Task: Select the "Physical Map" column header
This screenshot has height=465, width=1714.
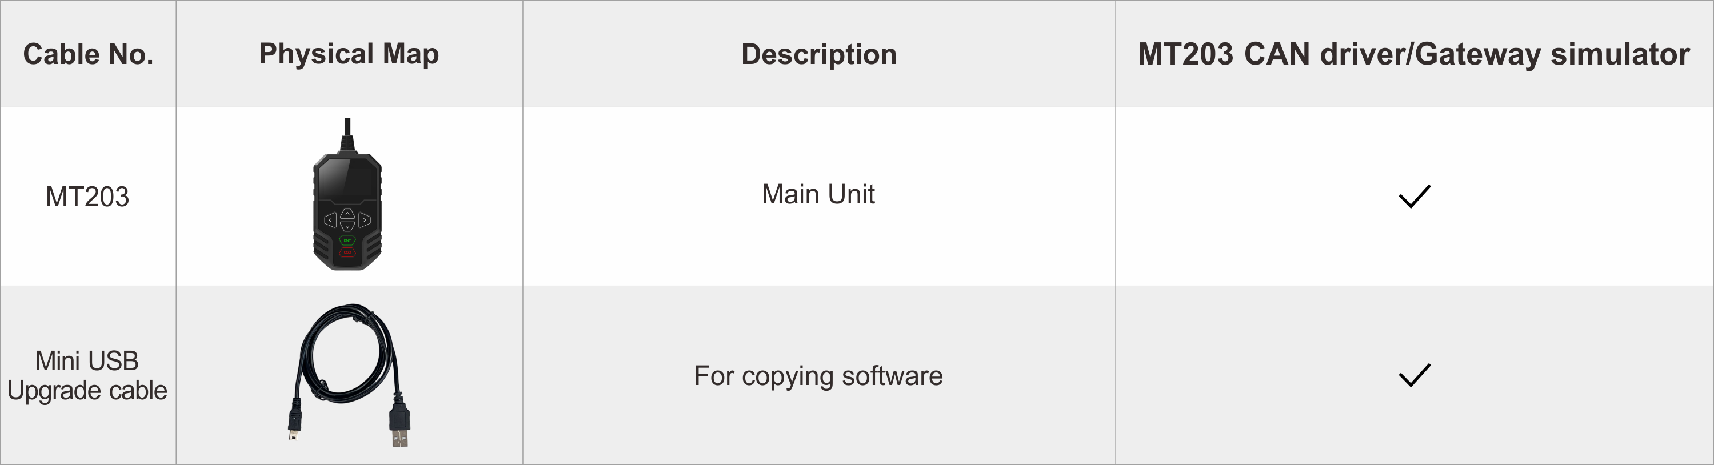Action: 349,54
